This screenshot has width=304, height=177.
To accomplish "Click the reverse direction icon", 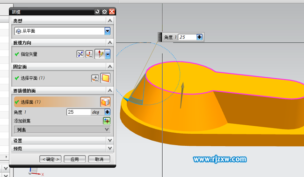I will [80, 54].
